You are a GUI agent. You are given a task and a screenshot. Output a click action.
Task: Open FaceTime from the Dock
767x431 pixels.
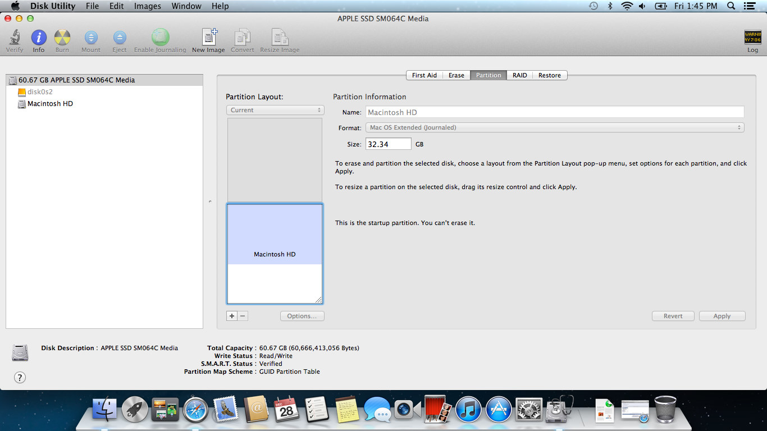[x=408, y=410]
